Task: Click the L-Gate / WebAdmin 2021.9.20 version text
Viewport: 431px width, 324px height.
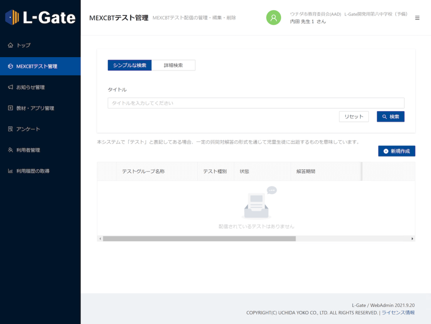Action: click(x=383, y=305)
